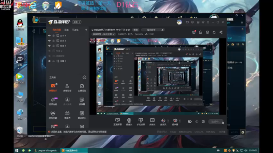Click the taskbar volume icon
This screenshot has height=153, width=273.
click(246, 150)
